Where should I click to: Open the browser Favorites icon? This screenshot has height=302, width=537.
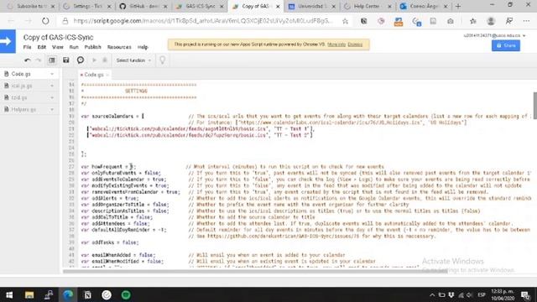(x=473, y=21)
